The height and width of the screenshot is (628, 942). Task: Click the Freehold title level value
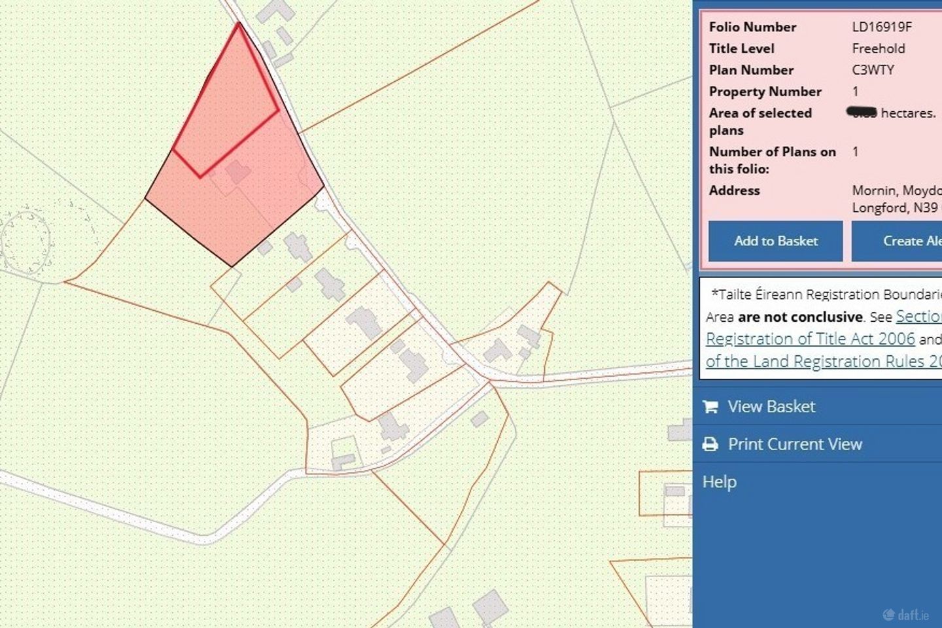pyautogui.click(x=879, y=48)
